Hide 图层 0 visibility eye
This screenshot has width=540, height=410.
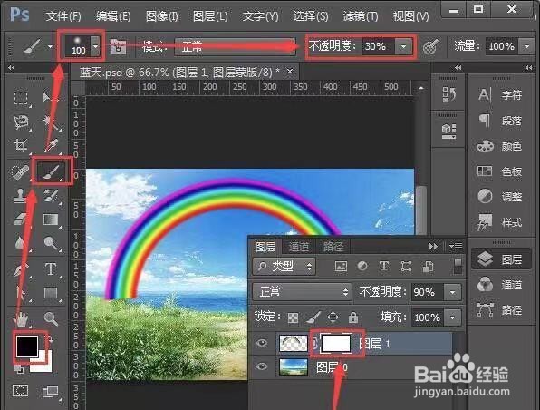[x=262, y=366]
